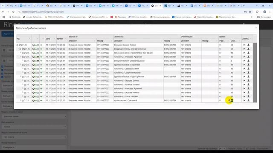Collapse tree node 2123145
The width and height of the screenshot is (273, 153).
tap(17, 45)
